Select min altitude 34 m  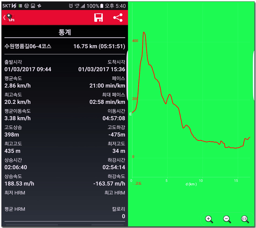click(119, 151)
